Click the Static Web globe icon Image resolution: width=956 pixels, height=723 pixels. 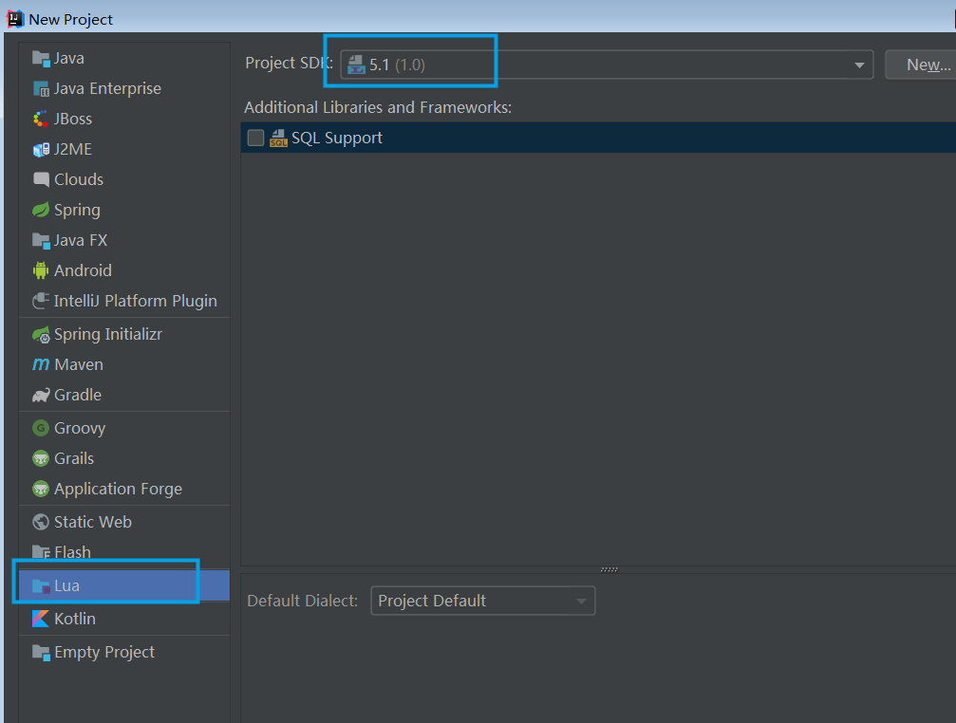[41, 522]
